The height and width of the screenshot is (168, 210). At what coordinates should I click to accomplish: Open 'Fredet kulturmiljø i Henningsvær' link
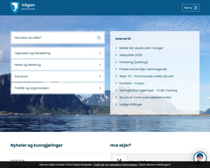(x=143, y=69)
